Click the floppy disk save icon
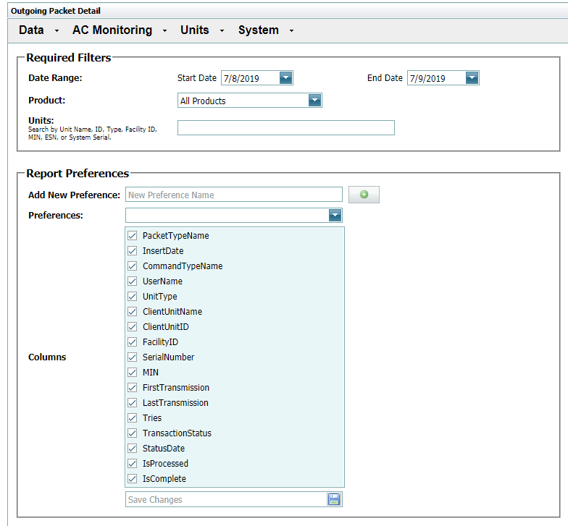The height and width of the screenshot is (526, 568). (x=333, y=499)
